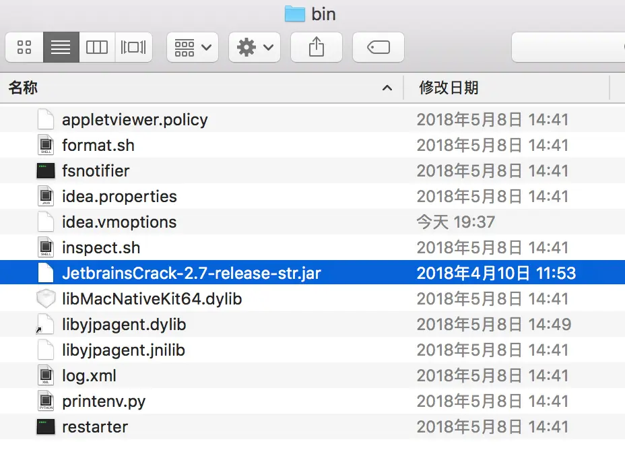The image size is (625, 450).
Task: Click the modified date of printenv.py
Action: (x=492, y=401)
